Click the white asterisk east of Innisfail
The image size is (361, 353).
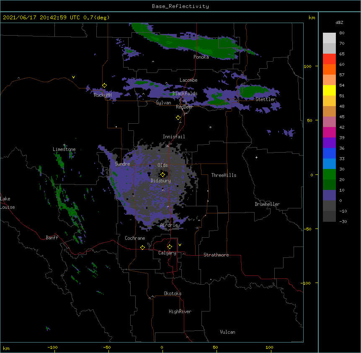210,127
